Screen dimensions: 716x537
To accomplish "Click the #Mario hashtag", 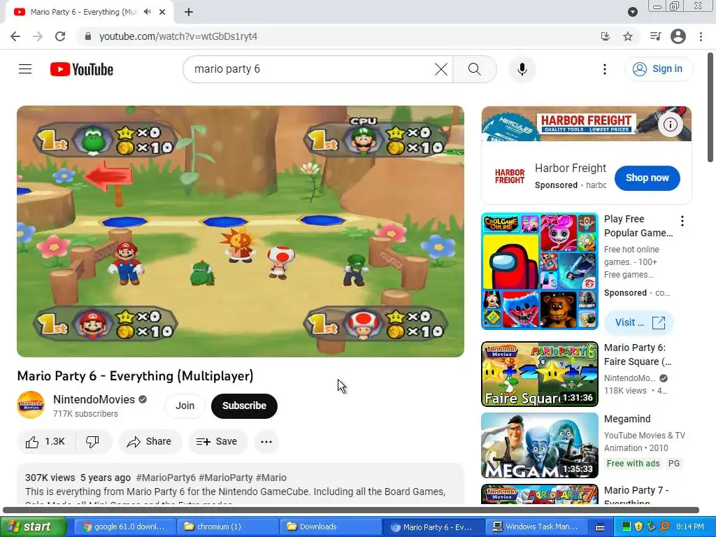I will pyautogui.click(x=271, y=478).
